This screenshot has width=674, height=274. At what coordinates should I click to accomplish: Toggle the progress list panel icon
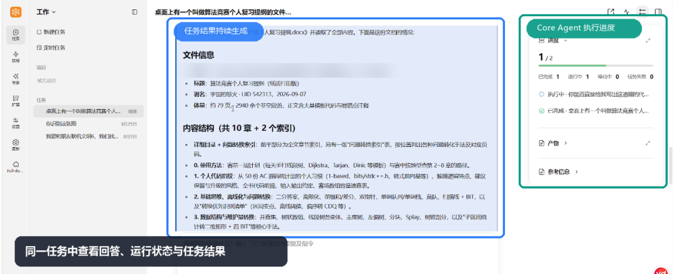pyautogui.click(x=643, y=12)
